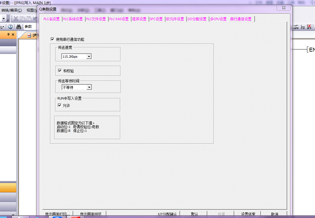Open the I/O分配设置 tab
The height and width of the screenshot is (218, 315).
click(197, 19)
